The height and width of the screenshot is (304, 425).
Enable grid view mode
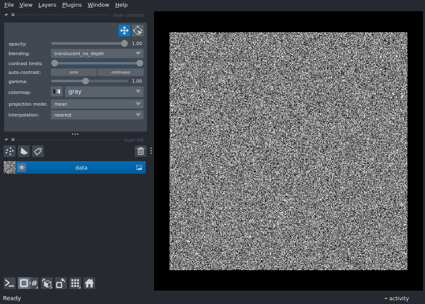(x=75, y=283)
